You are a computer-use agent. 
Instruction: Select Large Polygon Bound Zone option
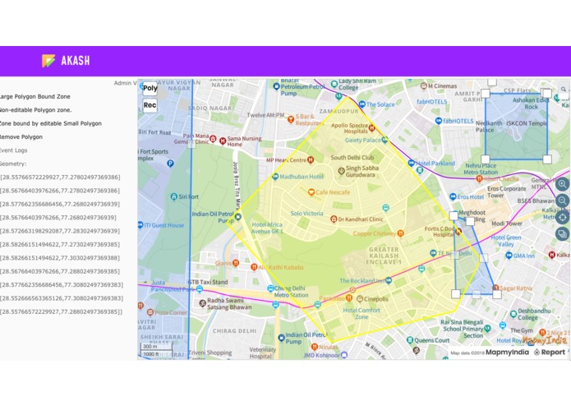click(35, 96)
